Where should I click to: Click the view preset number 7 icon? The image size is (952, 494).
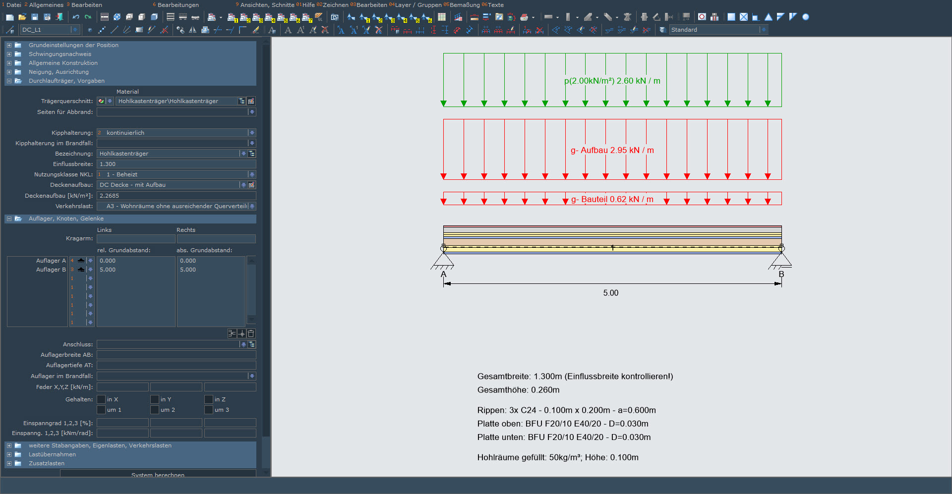[x=307, y=17]
